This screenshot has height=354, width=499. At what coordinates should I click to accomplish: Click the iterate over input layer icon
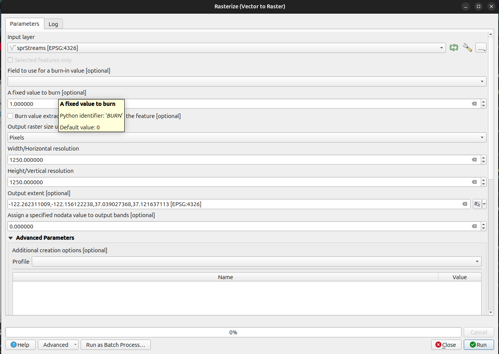pos(454,48)
